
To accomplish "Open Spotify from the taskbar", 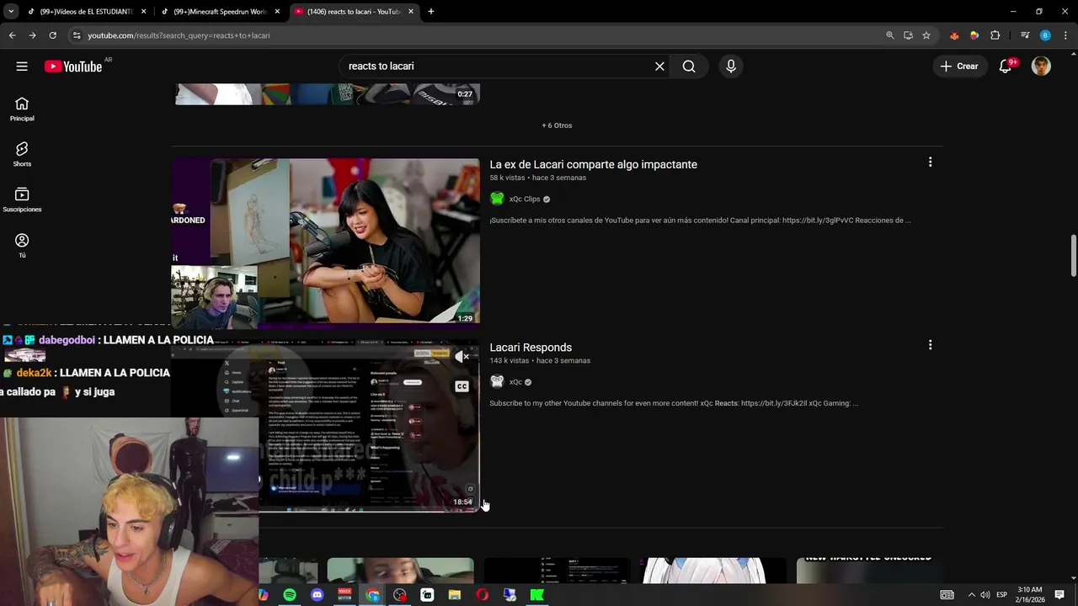I will [x=290, y=595].
